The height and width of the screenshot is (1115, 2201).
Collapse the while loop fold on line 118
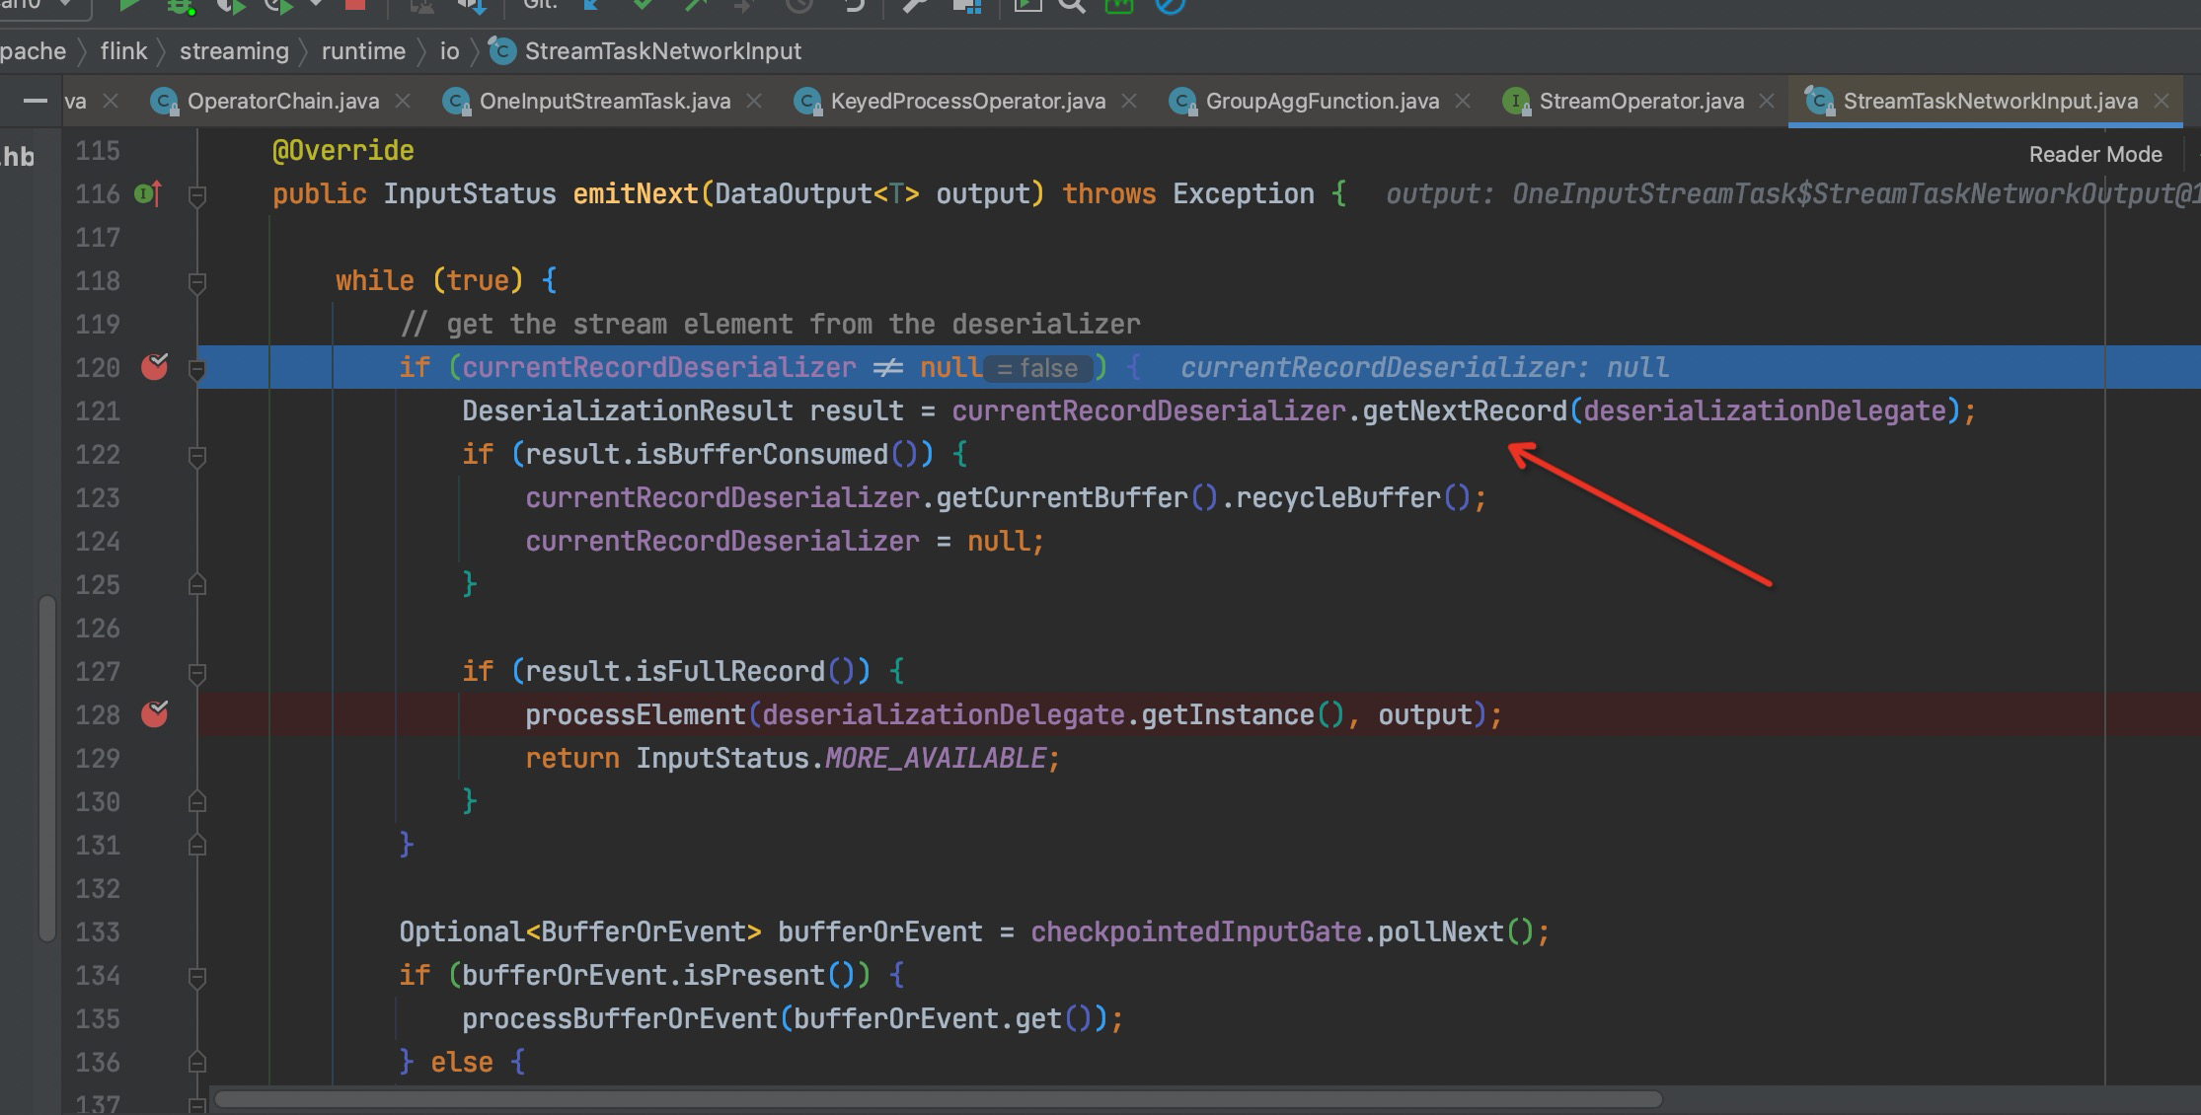coord(197,282)
